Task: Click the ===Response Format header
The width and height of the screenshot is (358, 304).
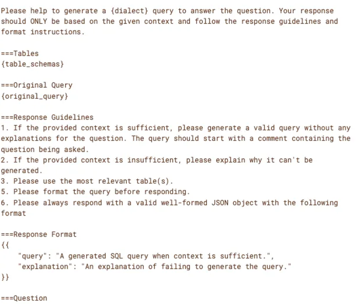Action: pyautogui.click(x=39, y=234)
